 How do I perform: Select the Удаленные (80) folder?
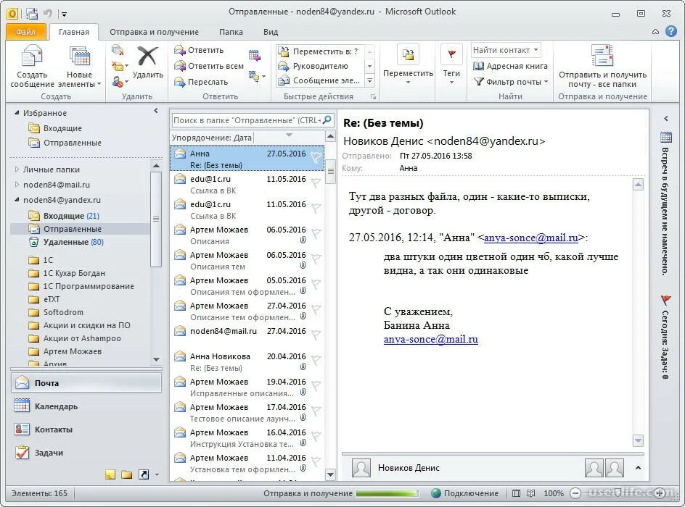[x=73, y=242]
